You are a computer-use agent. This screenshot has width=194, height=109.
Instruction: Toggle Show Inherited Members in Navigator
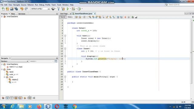click(3, 98)
